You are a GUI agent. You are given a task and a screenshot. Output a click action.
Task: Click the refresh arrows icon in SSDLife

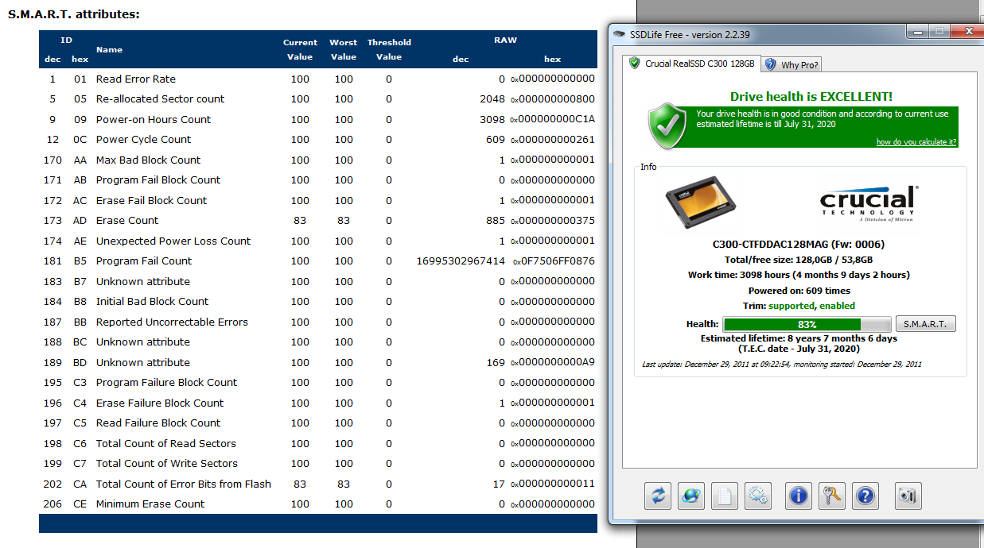(658, 496)
